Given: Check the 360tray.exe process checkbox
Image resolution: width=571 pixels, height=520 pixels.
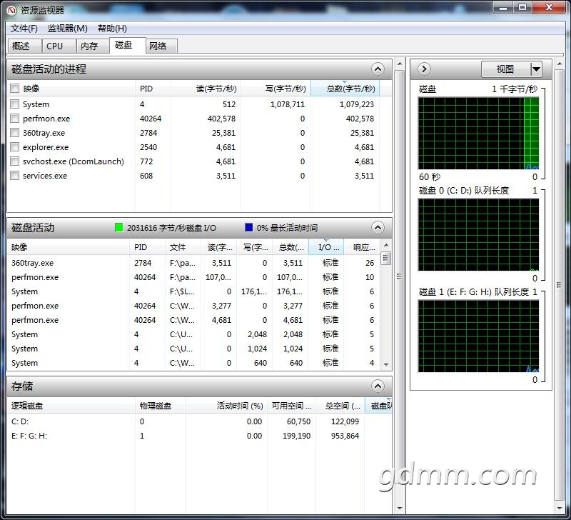Looking at the screenshot, I should coord(15,133).
